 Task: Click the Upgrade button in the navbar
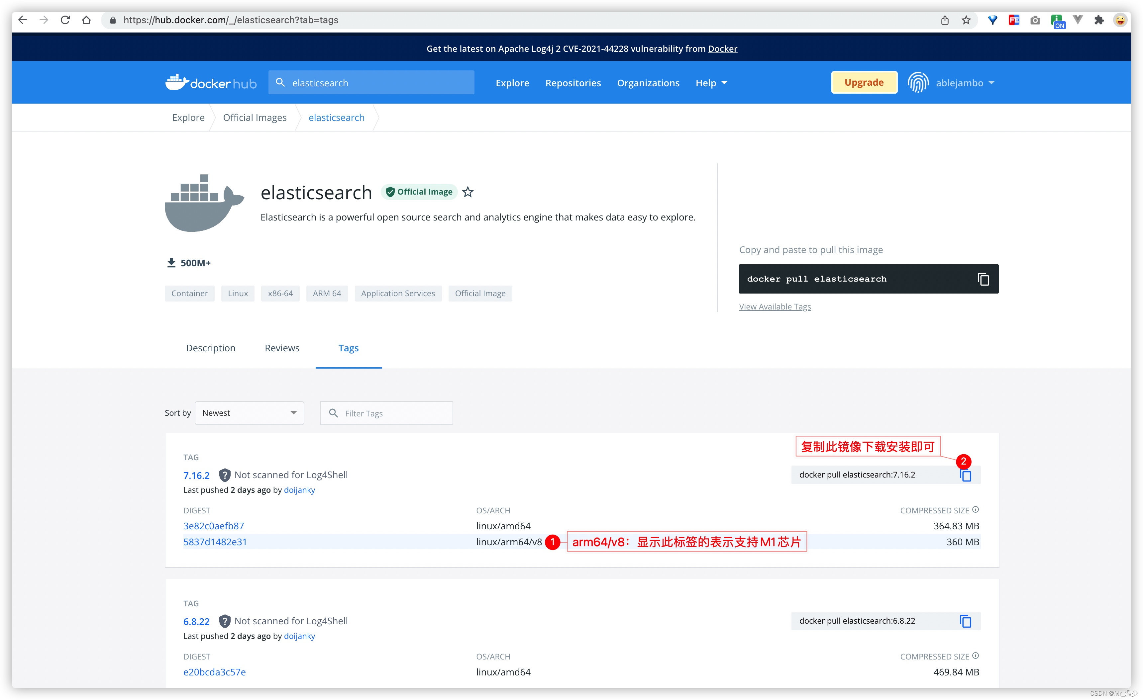click(x=863, y=82)
